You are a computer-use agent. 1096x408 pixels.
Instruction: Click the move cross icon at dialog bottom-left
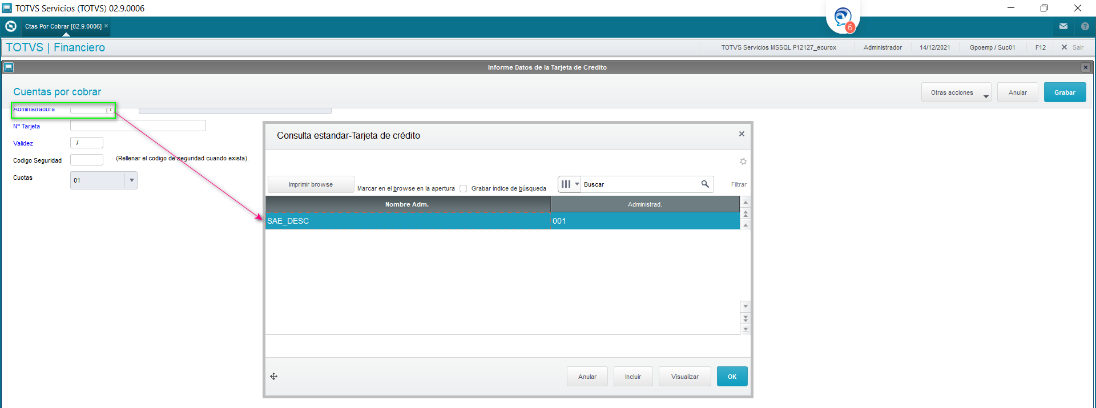[274, 376]
